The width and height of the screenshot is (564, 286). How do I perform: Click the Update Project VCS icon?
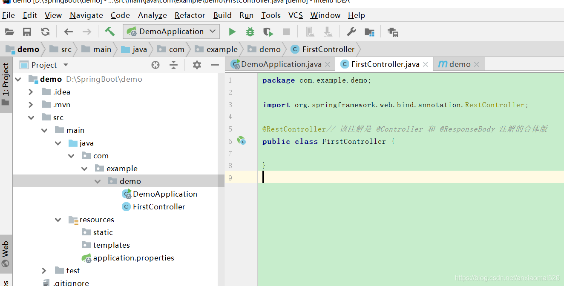(310, 32)
